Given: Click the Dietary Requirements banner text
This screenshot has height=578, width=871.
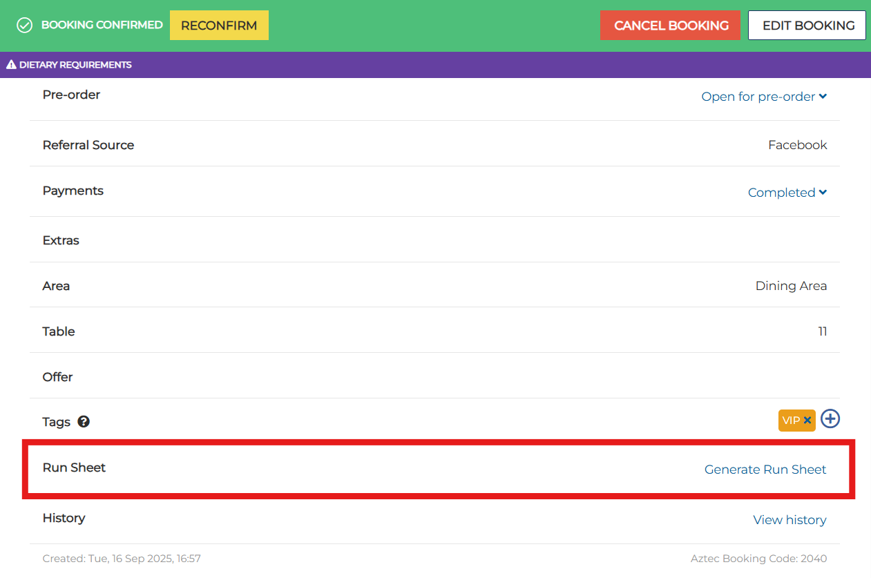Looking at the screenshot, I should tap(75, 65).
